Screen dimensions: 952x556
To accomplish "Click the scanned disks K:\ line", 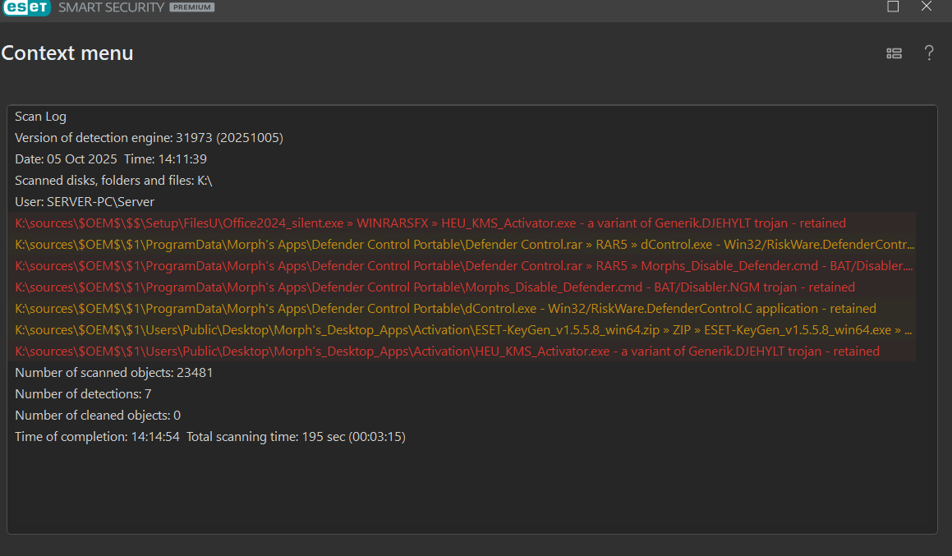I will (x=113, y=181).
